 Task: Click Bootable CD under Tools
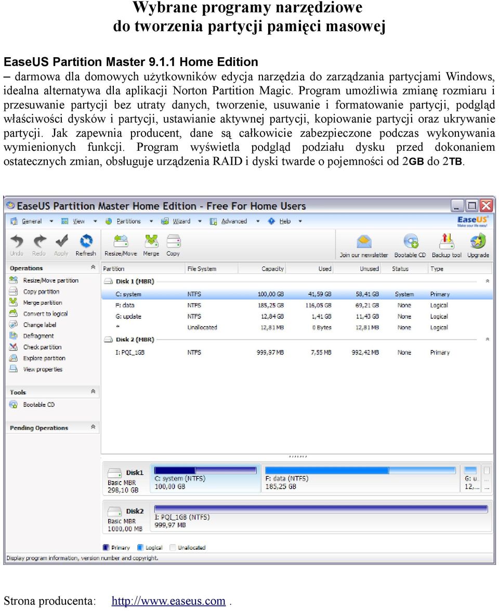click(38, 405)
